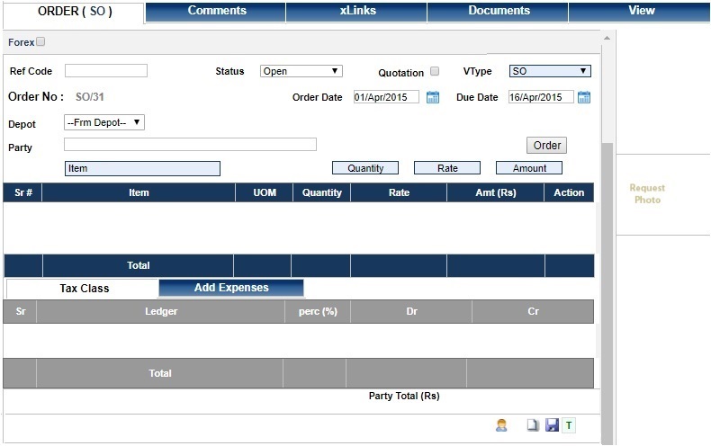Click the floppy disk save icon

click(552, 425)
